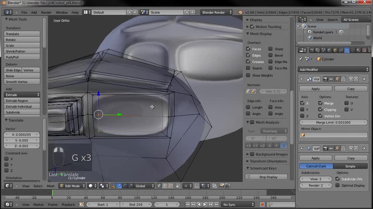
Task: Remove the Mirror modifier with X
Action: pyautogui.click(x=364, y=79)
